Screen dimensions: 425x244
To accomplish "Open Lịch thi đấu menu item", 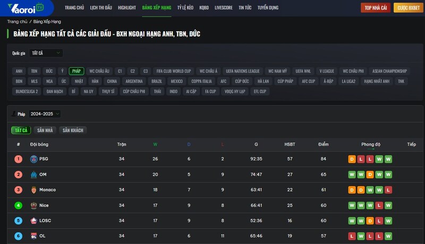I will click(101, 8).
